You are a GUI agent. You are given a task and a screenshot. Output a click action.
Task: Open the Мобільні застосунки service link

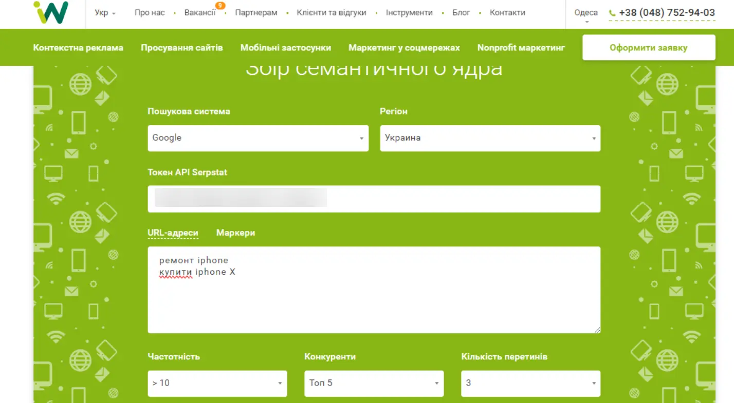[x=286, y=48]
